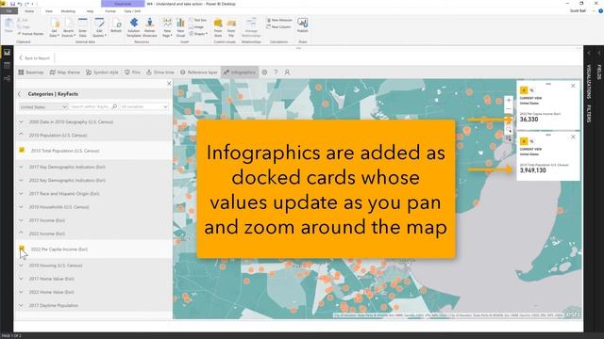Switch to Data view in sidebar
This screenshot has height=339, width=604.
click(7, 65)
